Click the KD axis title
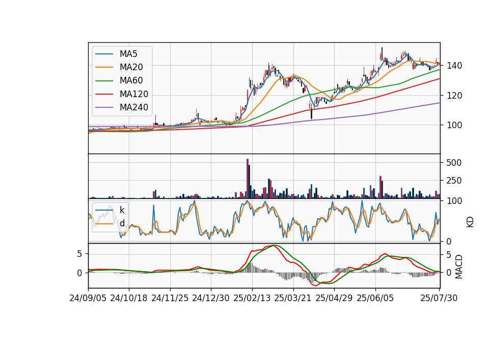This screenshot has width=489, height=351. 470,222
